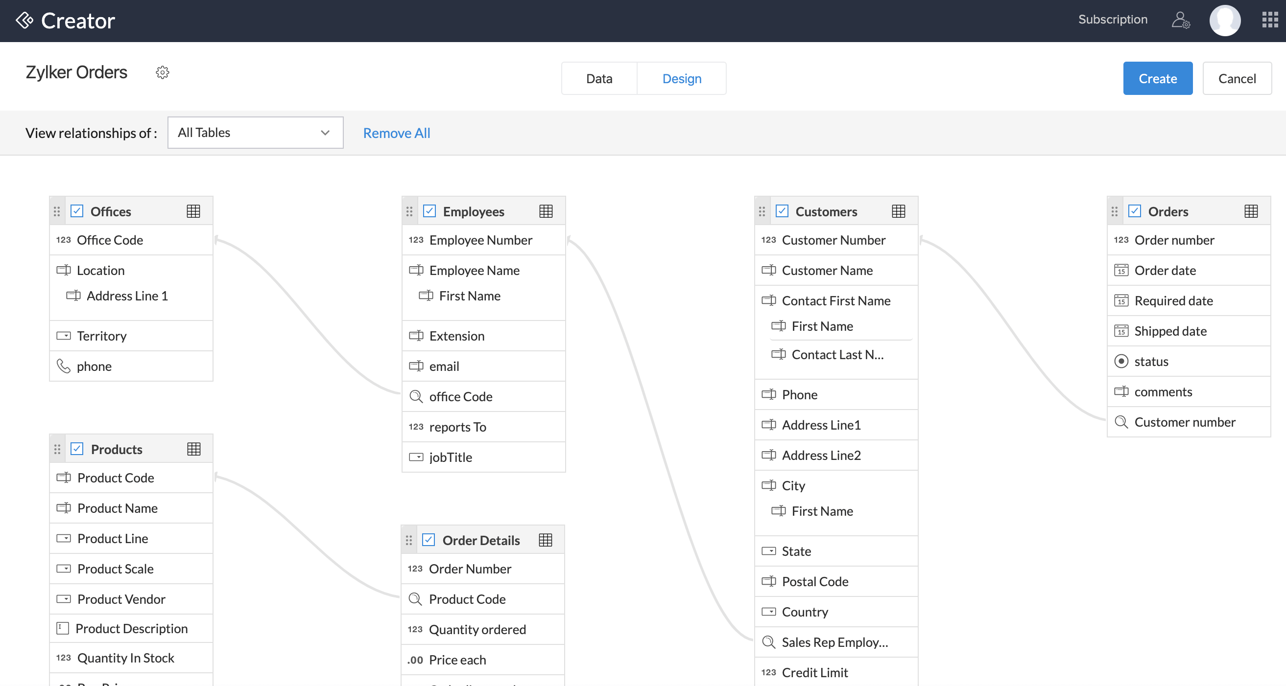Switch to the Data tab
1286x686 pixels.
pyautogui.click(x=599, y=78)
